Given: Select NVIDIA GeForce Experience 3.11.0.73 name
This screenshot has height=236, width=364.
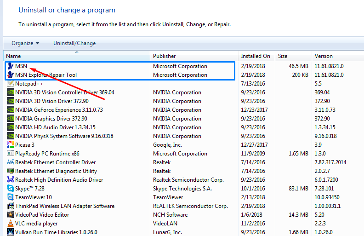Looking at the screenshot, I should [59, 110].
